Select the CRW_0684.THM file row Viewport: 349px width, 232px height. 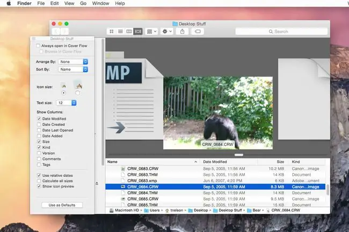click(215, 193)
